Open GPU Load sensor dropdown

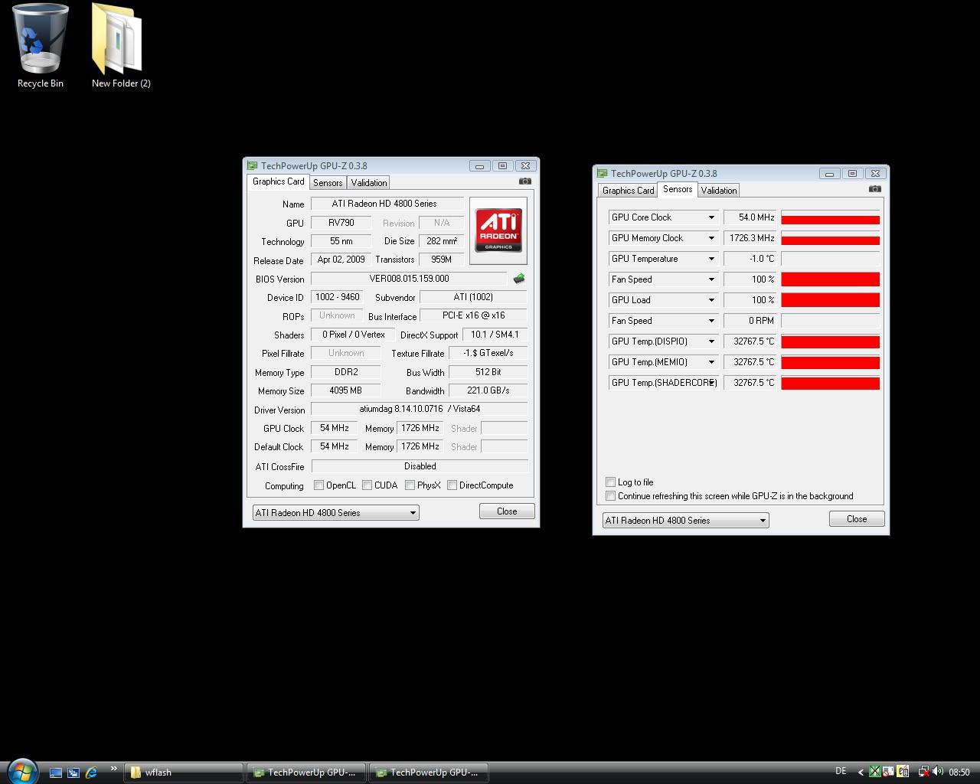[710, 300]
